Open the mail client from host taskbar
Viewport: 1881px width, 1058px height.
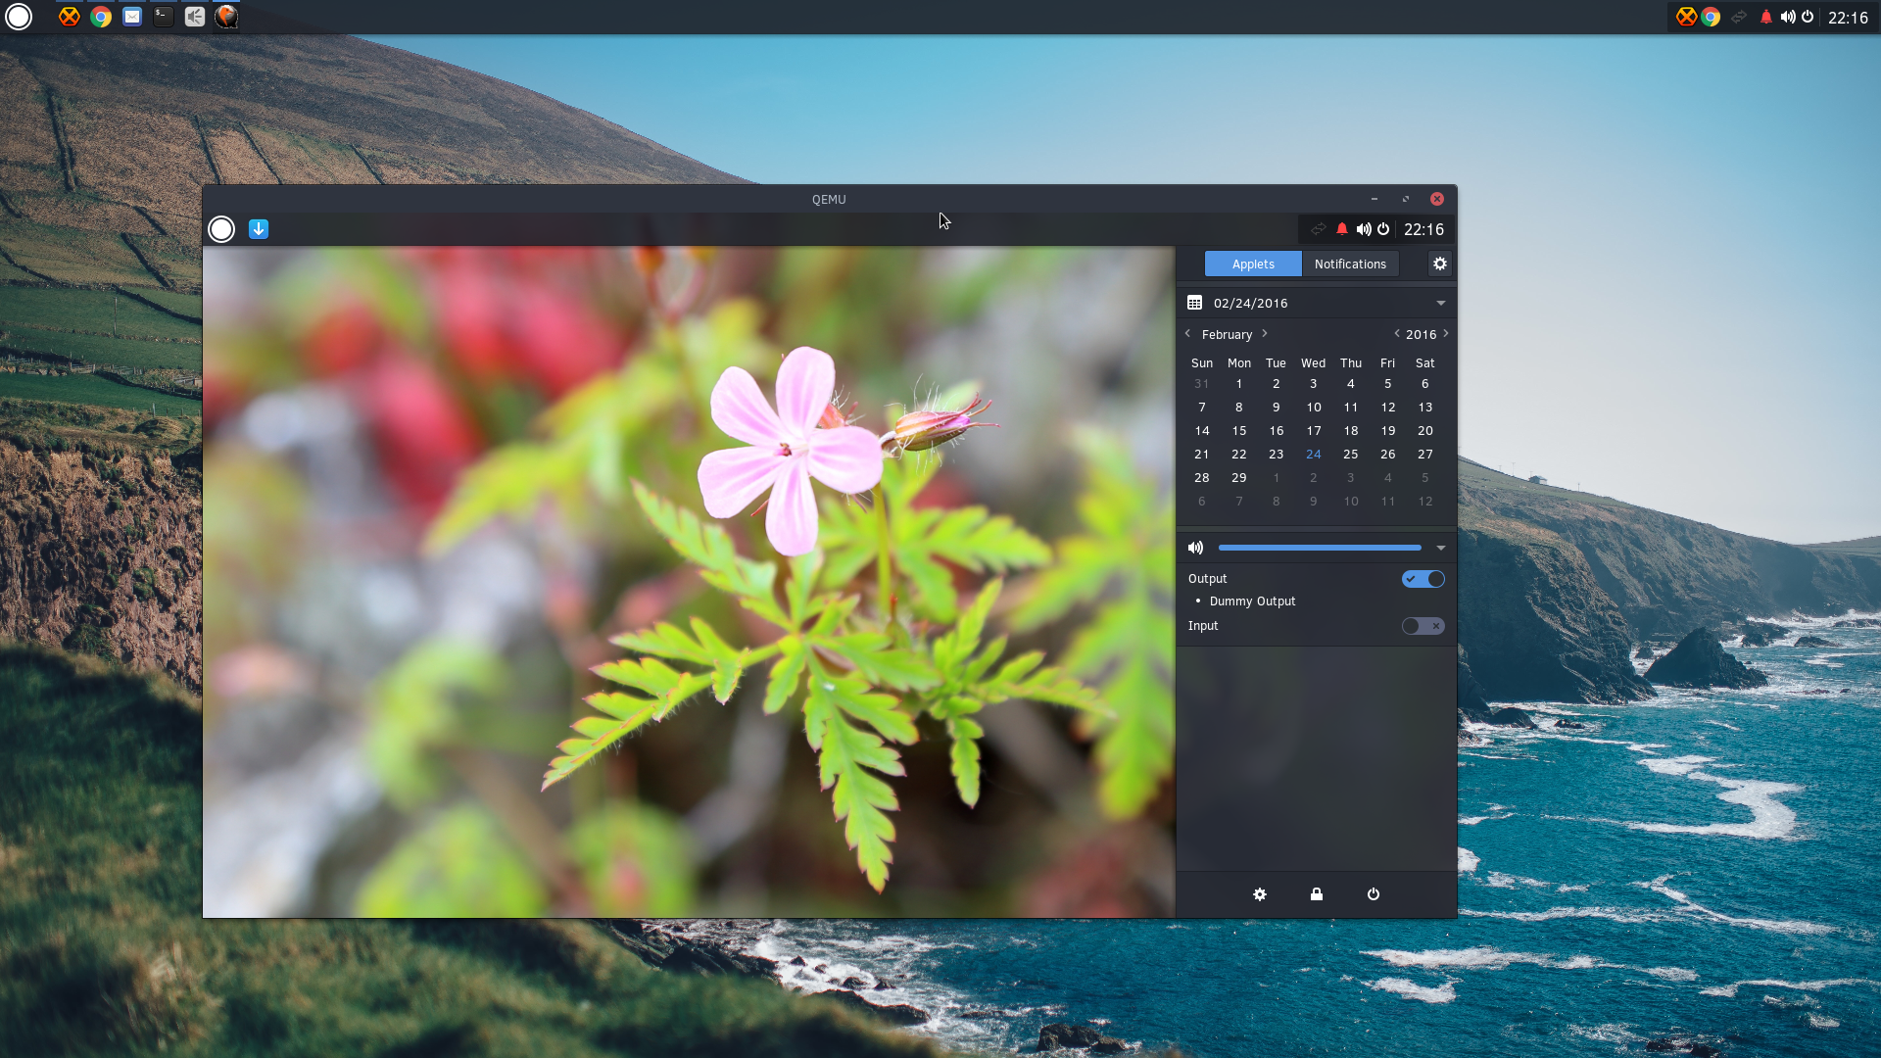[132, 17]
